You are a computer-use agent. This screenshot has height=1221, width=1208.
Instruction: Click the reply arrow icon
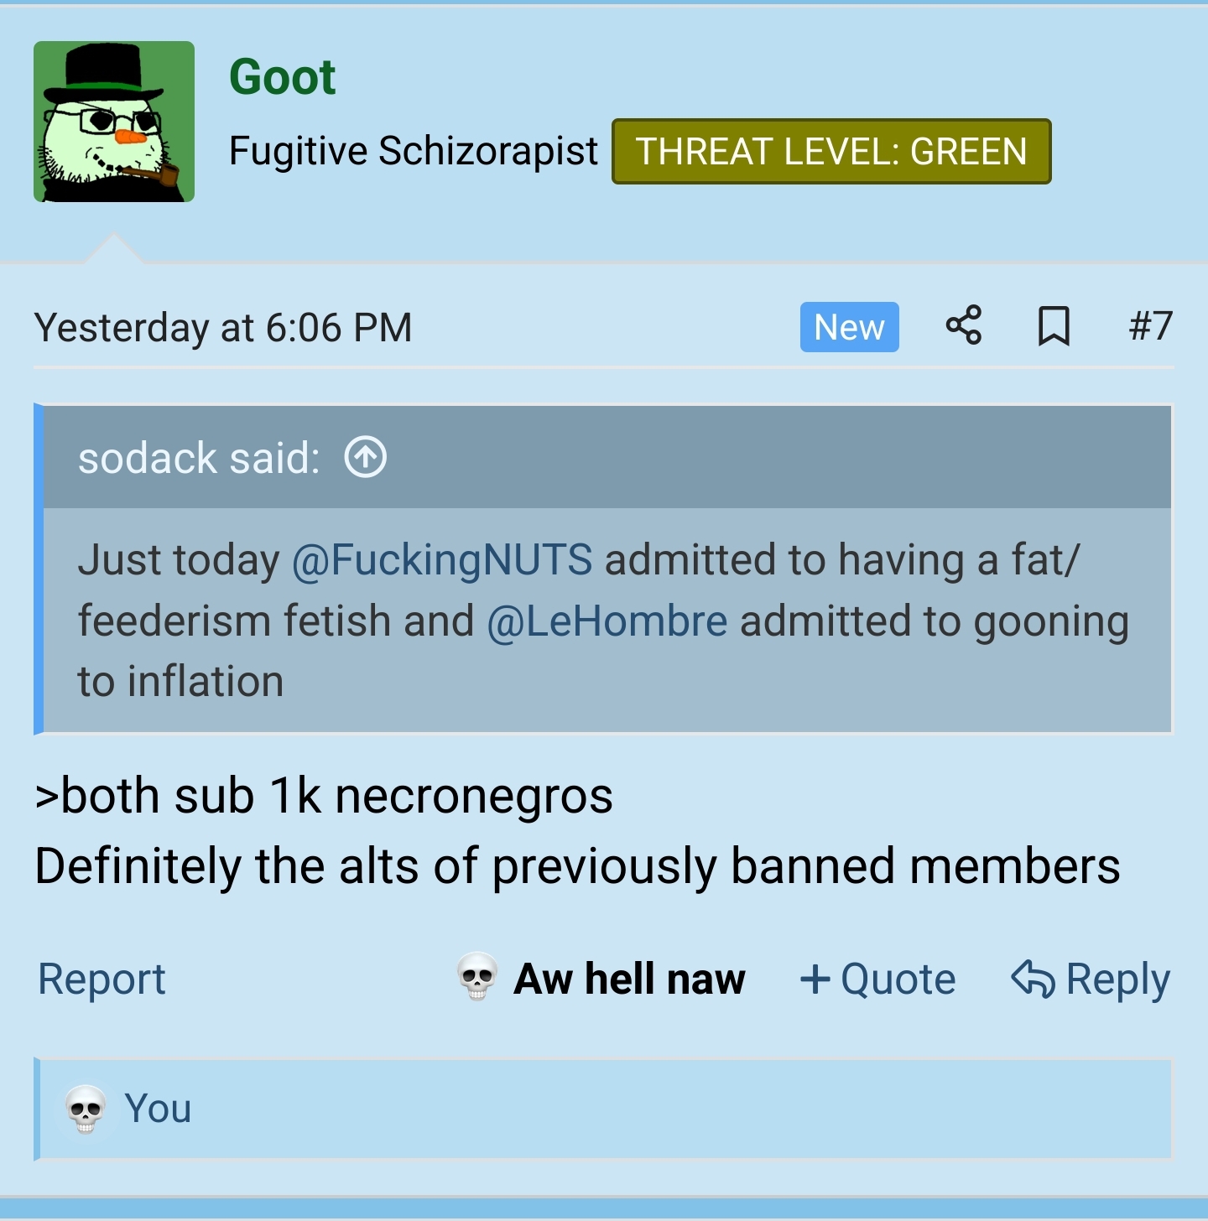tap(1033, 979)
